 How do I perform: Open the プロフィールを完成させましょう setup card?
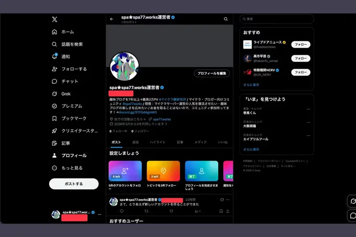tap(202, 175)
